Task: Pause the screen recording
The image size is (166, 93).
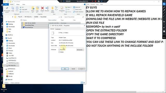Action: tap(93, 1)
